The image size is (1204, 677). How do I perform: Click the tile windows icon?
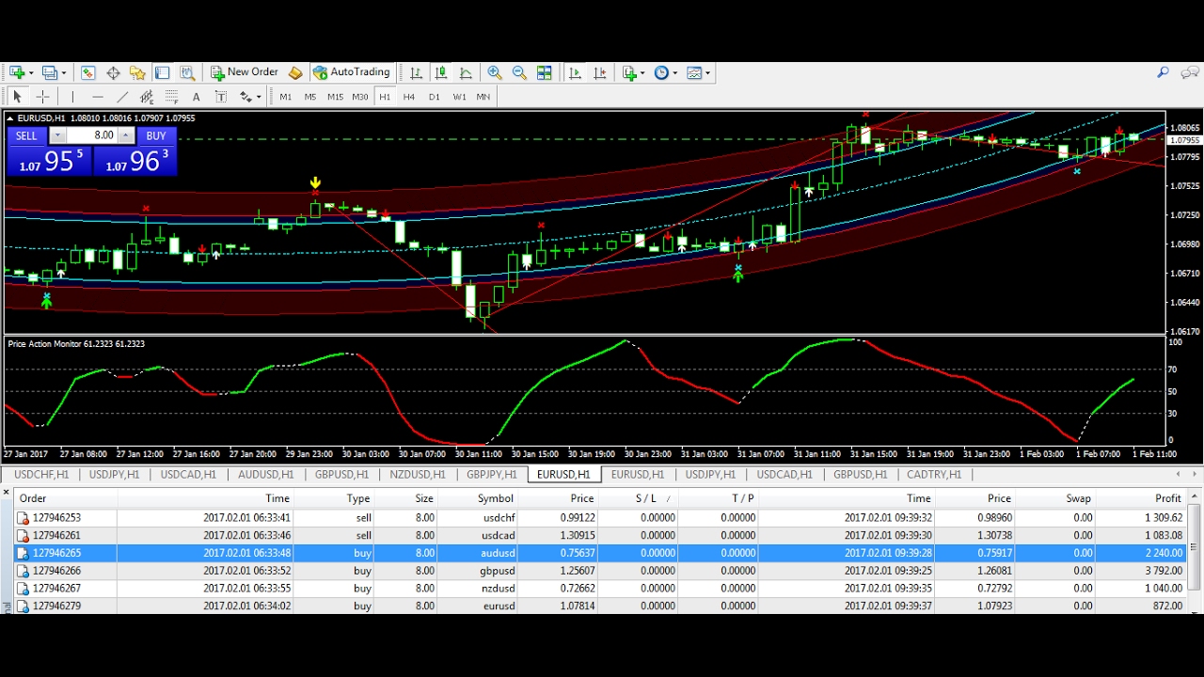click(x=544, y=72)
